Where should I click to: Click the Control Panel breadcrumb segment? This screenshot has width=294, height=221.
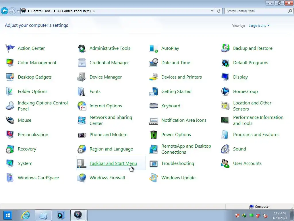point(41,11)
